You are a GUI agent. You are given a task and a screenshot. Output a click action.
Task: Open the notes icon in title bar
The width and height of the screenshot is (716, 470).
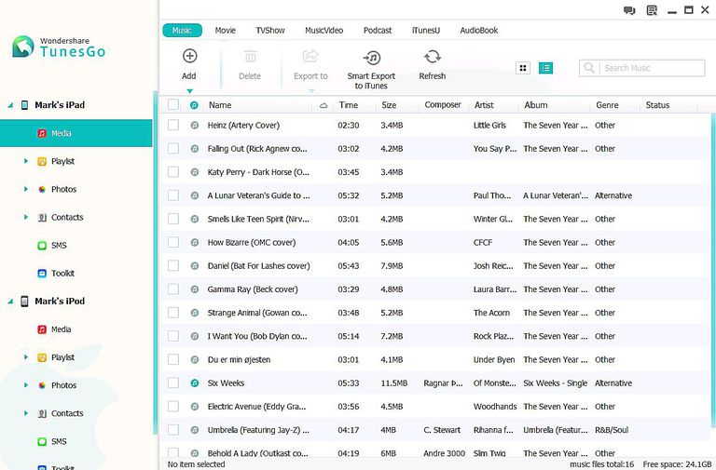(x=652, y=10)
